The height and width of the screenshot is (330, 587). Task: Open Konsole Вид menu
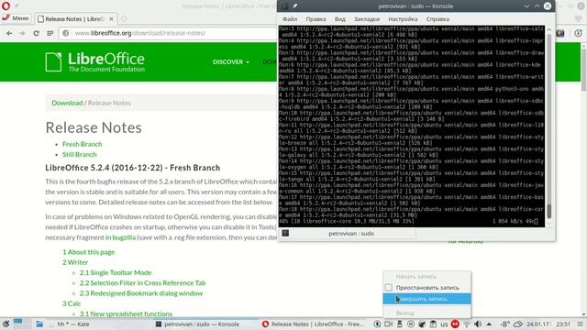[x=340, y=19]
